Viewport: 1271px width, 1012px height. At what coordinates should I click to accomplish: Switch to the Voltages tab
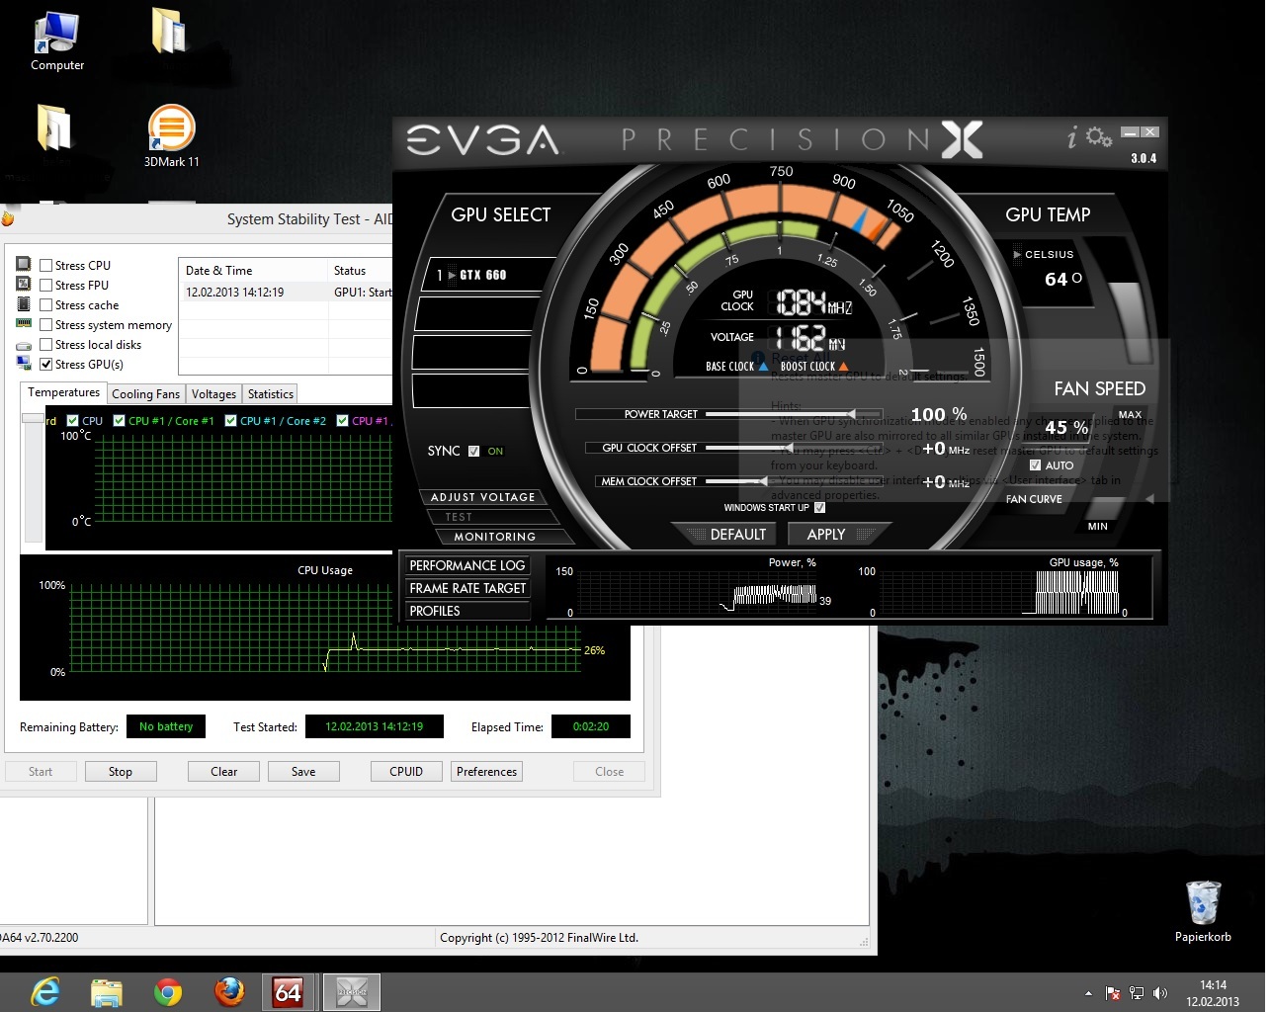pyautogui.click(x=213, y=393)
